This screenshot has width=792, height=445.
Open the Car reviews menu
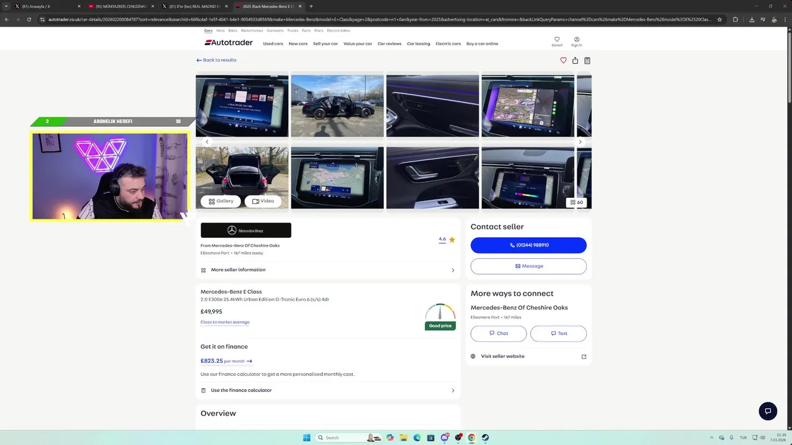coord(389,44)
